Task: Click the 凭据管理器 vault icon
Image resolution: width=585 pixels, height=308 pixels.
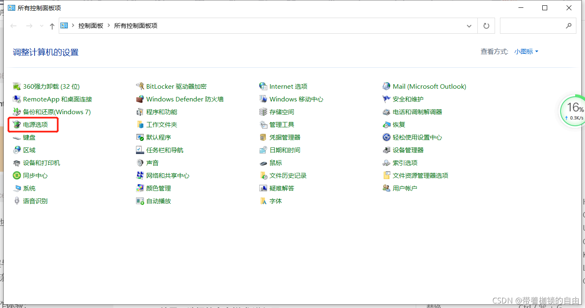Action: pyautogui.click(x=263, y=137)
